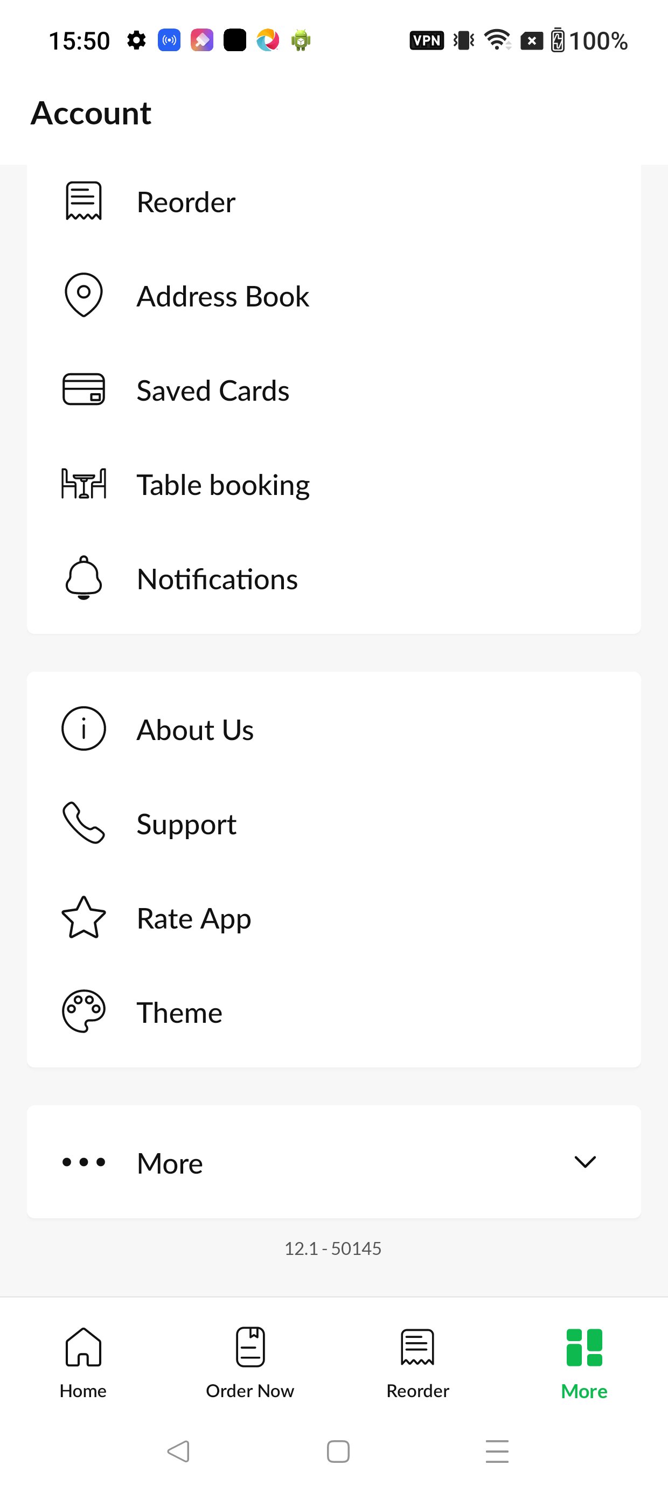668x1493 pixels.
Task: Tap the Saved Cards credit card icon
Action: [x=83, y=389]
